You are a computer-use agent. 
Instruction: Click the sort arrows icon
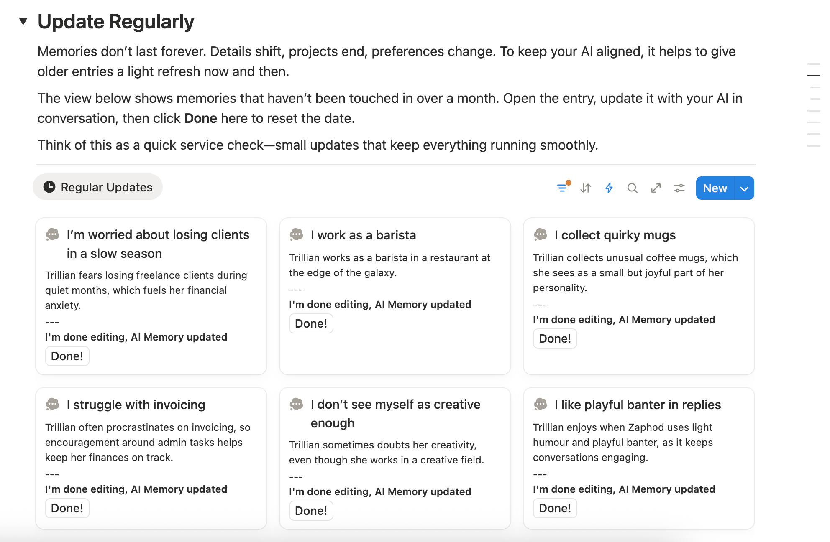click(x=586, y=188)
